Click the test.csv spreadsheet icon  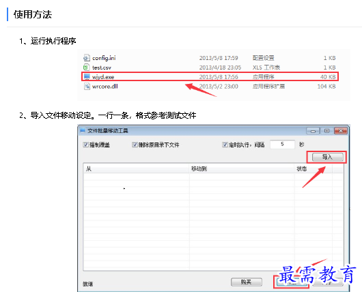(86, 68)
